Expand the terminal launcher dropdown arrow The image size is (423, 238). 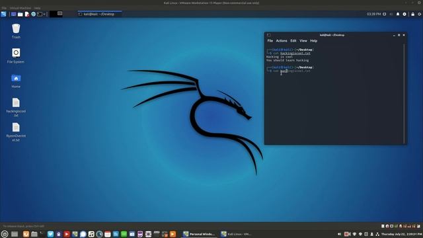tap(44, 14)
